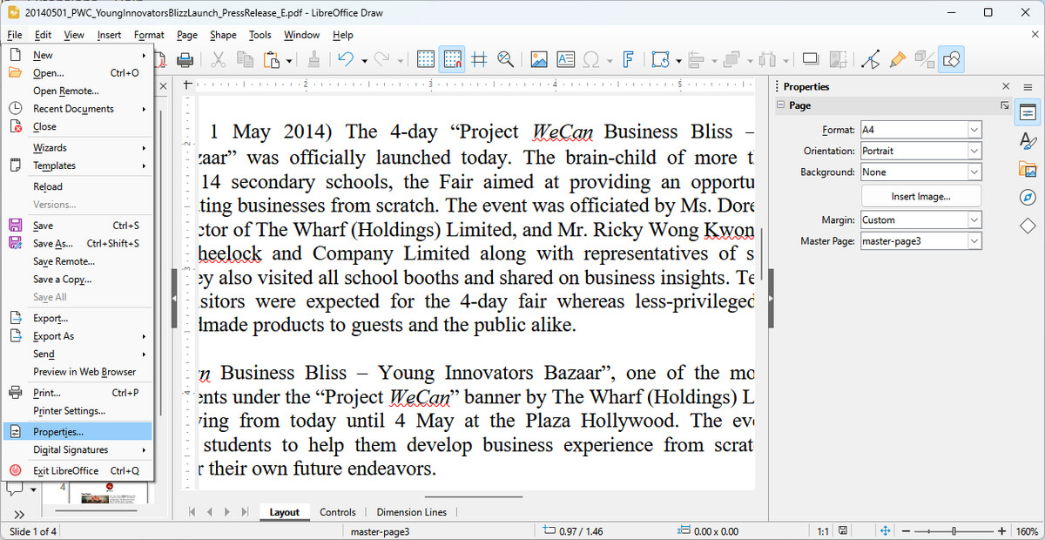Open the Styles sidebar deck icon
This screenshot has height=540, width=1045.
tap(1028, 140)
